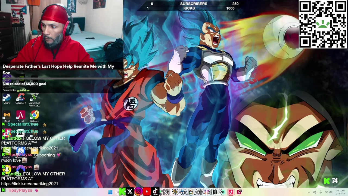Open the William Chrome profile shortcut
The height and width of the screenshot is (196, 348).
(x=35, y=118)
